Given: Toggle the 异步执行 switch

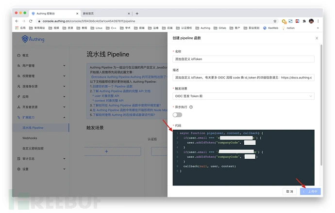Looking at the screenshot, I should pyautogui.click(x=177, y=115).
